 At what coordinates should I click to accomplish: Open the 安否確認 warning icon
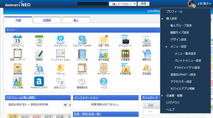[147, 67]
